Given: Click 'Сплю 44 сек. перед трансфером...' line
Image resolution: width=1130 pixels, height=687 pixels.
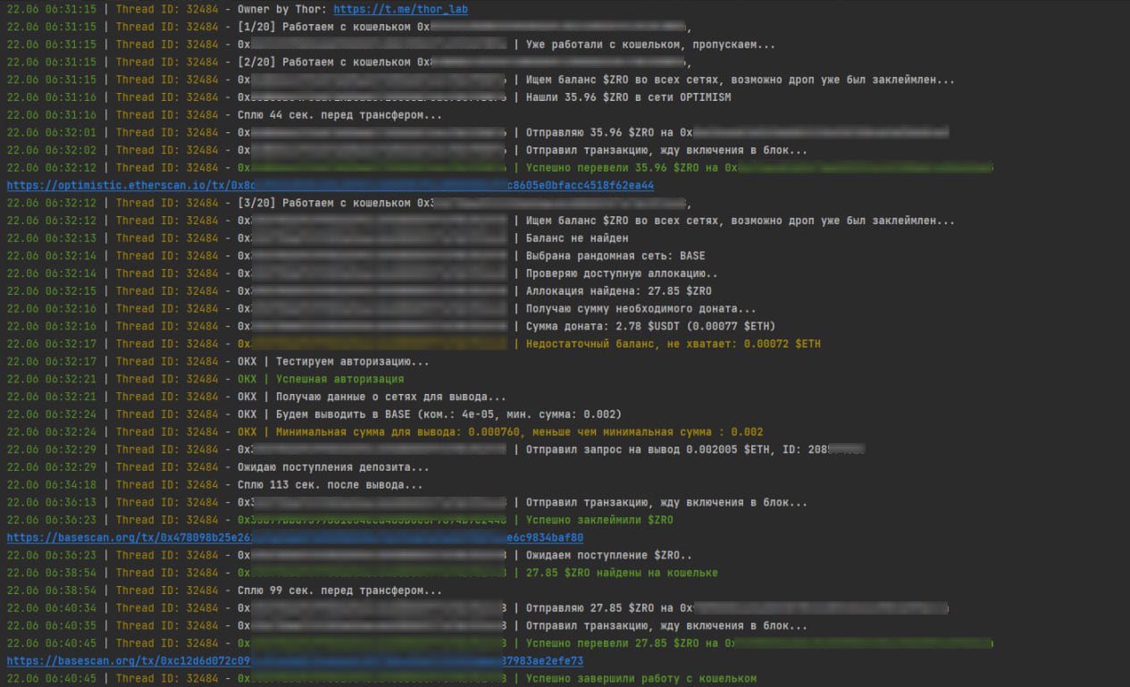Looking at the screenshot, I should pyautogui.click(x=339, y=114).
